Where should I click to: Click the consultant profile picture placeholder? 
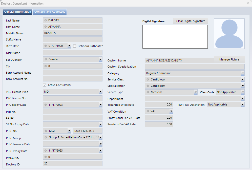(x=229, y=34)
